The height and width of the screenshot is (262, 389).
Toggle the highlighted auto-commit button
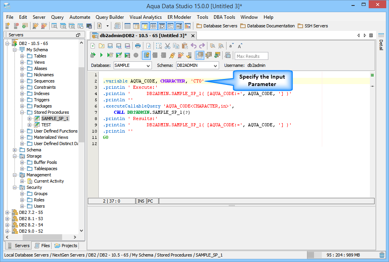pyautogui.click(x=146, y=56)
